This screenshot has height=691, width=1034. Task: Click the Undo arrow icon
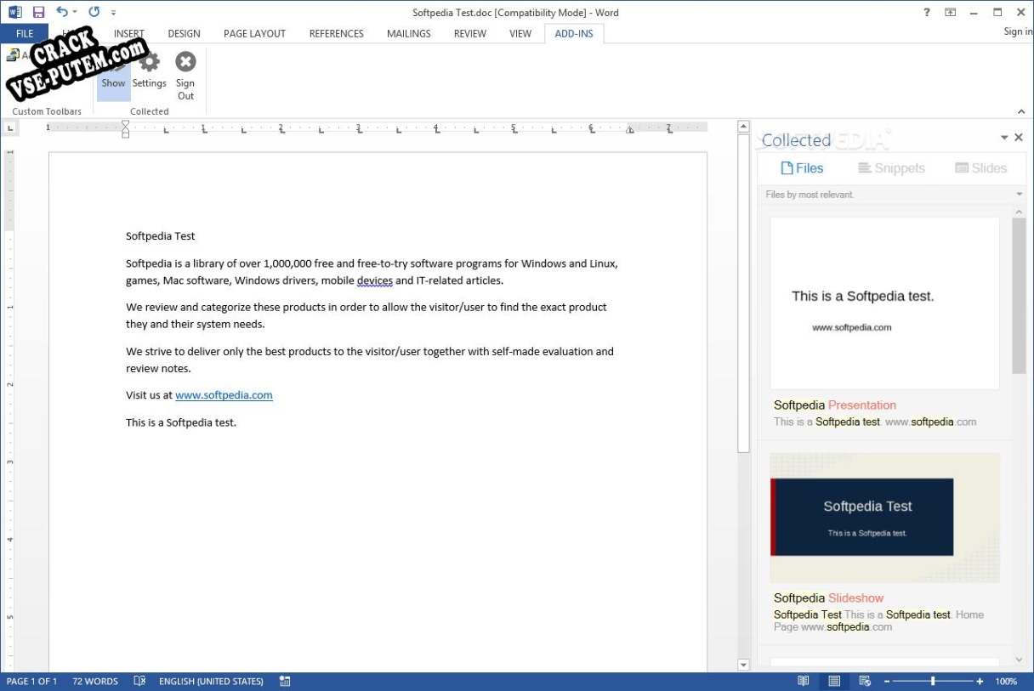[61, 12]
